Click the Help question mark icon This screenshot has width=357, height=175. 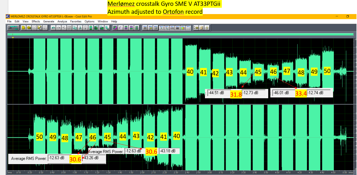tap(207, 28)
